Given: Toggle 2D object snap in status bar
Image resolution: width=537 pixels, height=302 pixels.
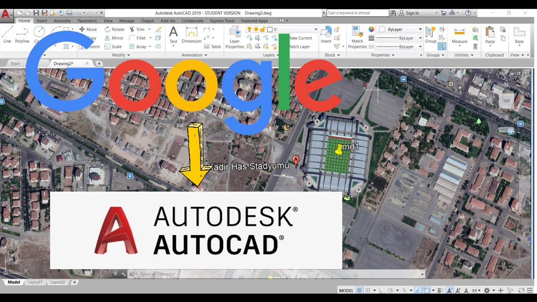Looking at the screenshot, I should tap(426, 290).
